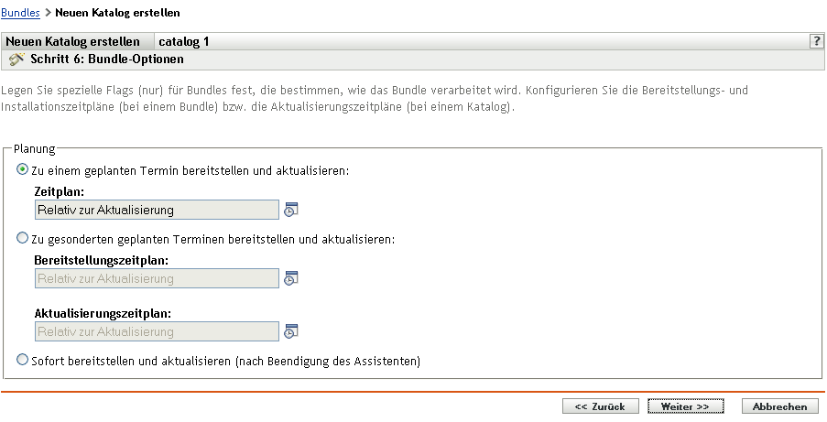
Task: Click the 'catalog 1' header label
Action: 184,41
